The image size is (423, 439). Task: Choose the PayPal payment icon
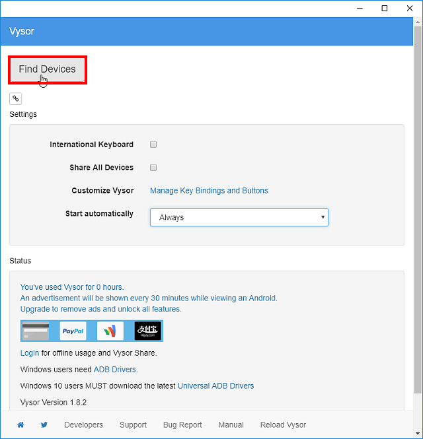coord(73,331)
